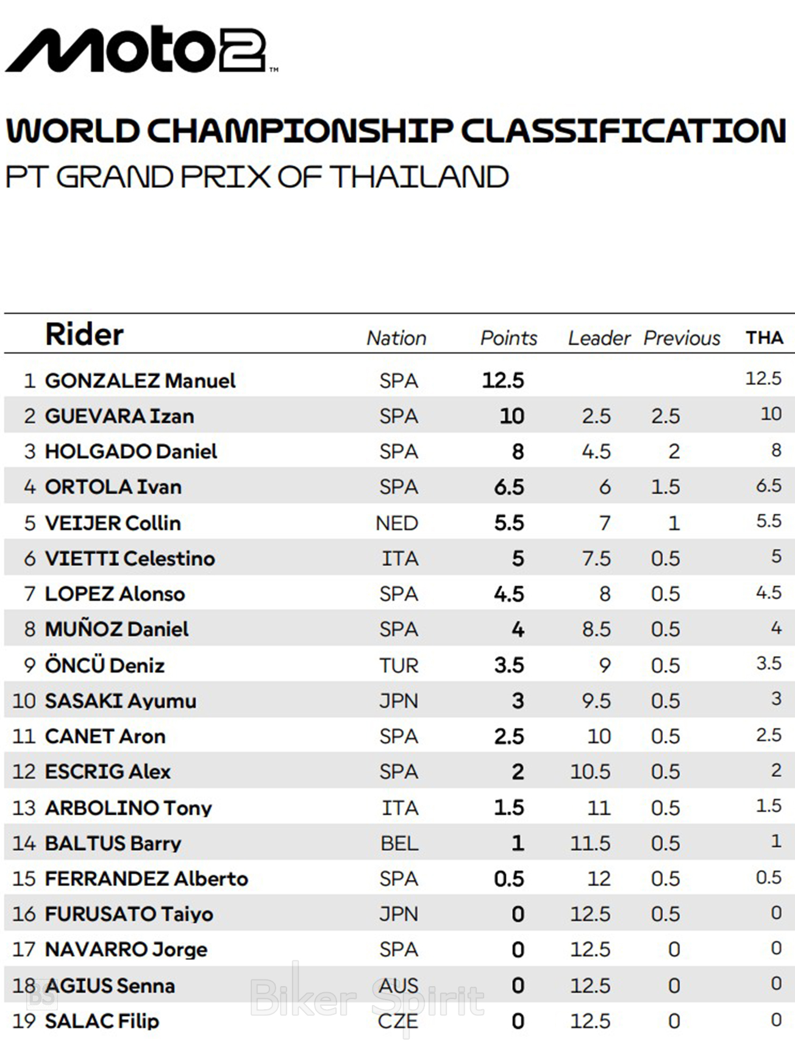This screenshot has width=795, height=1041.
Task: Select the THA race column header
Action: [765, 338]
